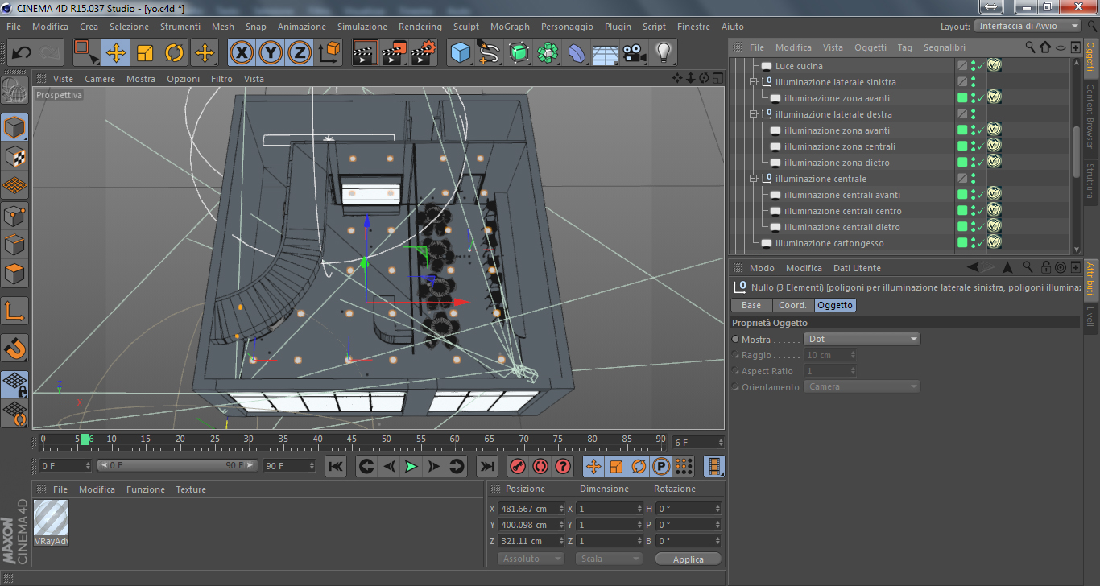
Task: Open the Edit Render Settings icon
Action: (423, 53)
